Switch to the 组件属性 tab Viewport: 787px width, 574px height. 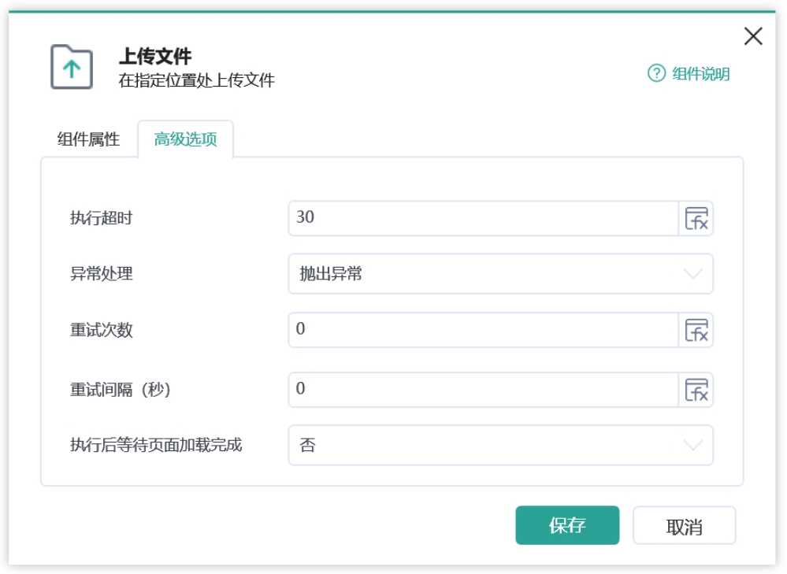88,139
